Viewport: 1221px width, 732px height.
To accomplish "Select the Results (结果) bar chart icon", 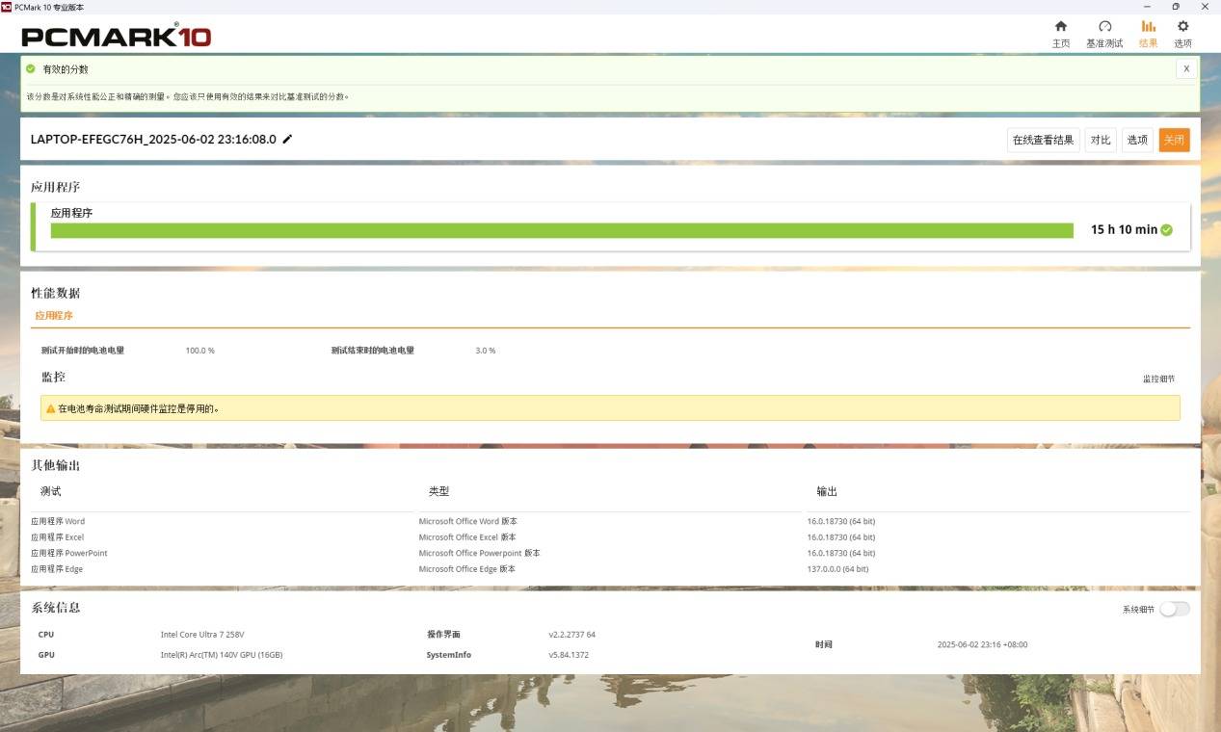I will click(1148, 27).
